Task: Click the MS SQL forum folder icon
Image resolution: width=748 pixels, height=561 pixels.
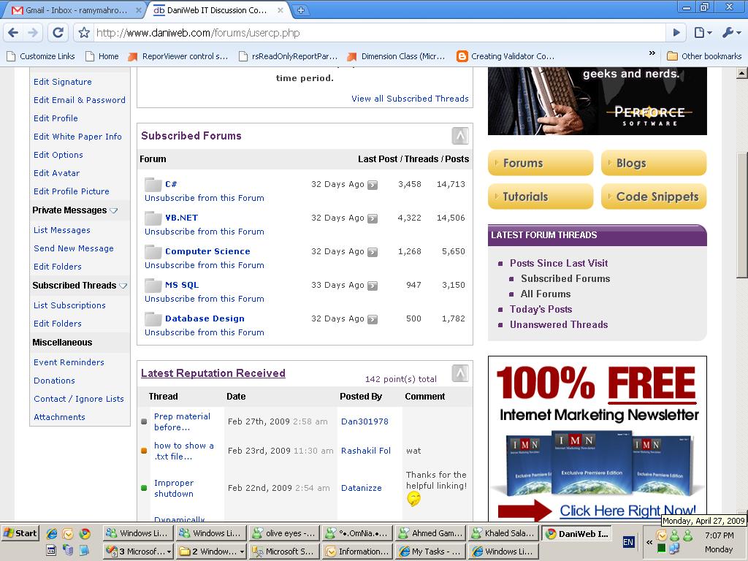Action: [153, 286]
